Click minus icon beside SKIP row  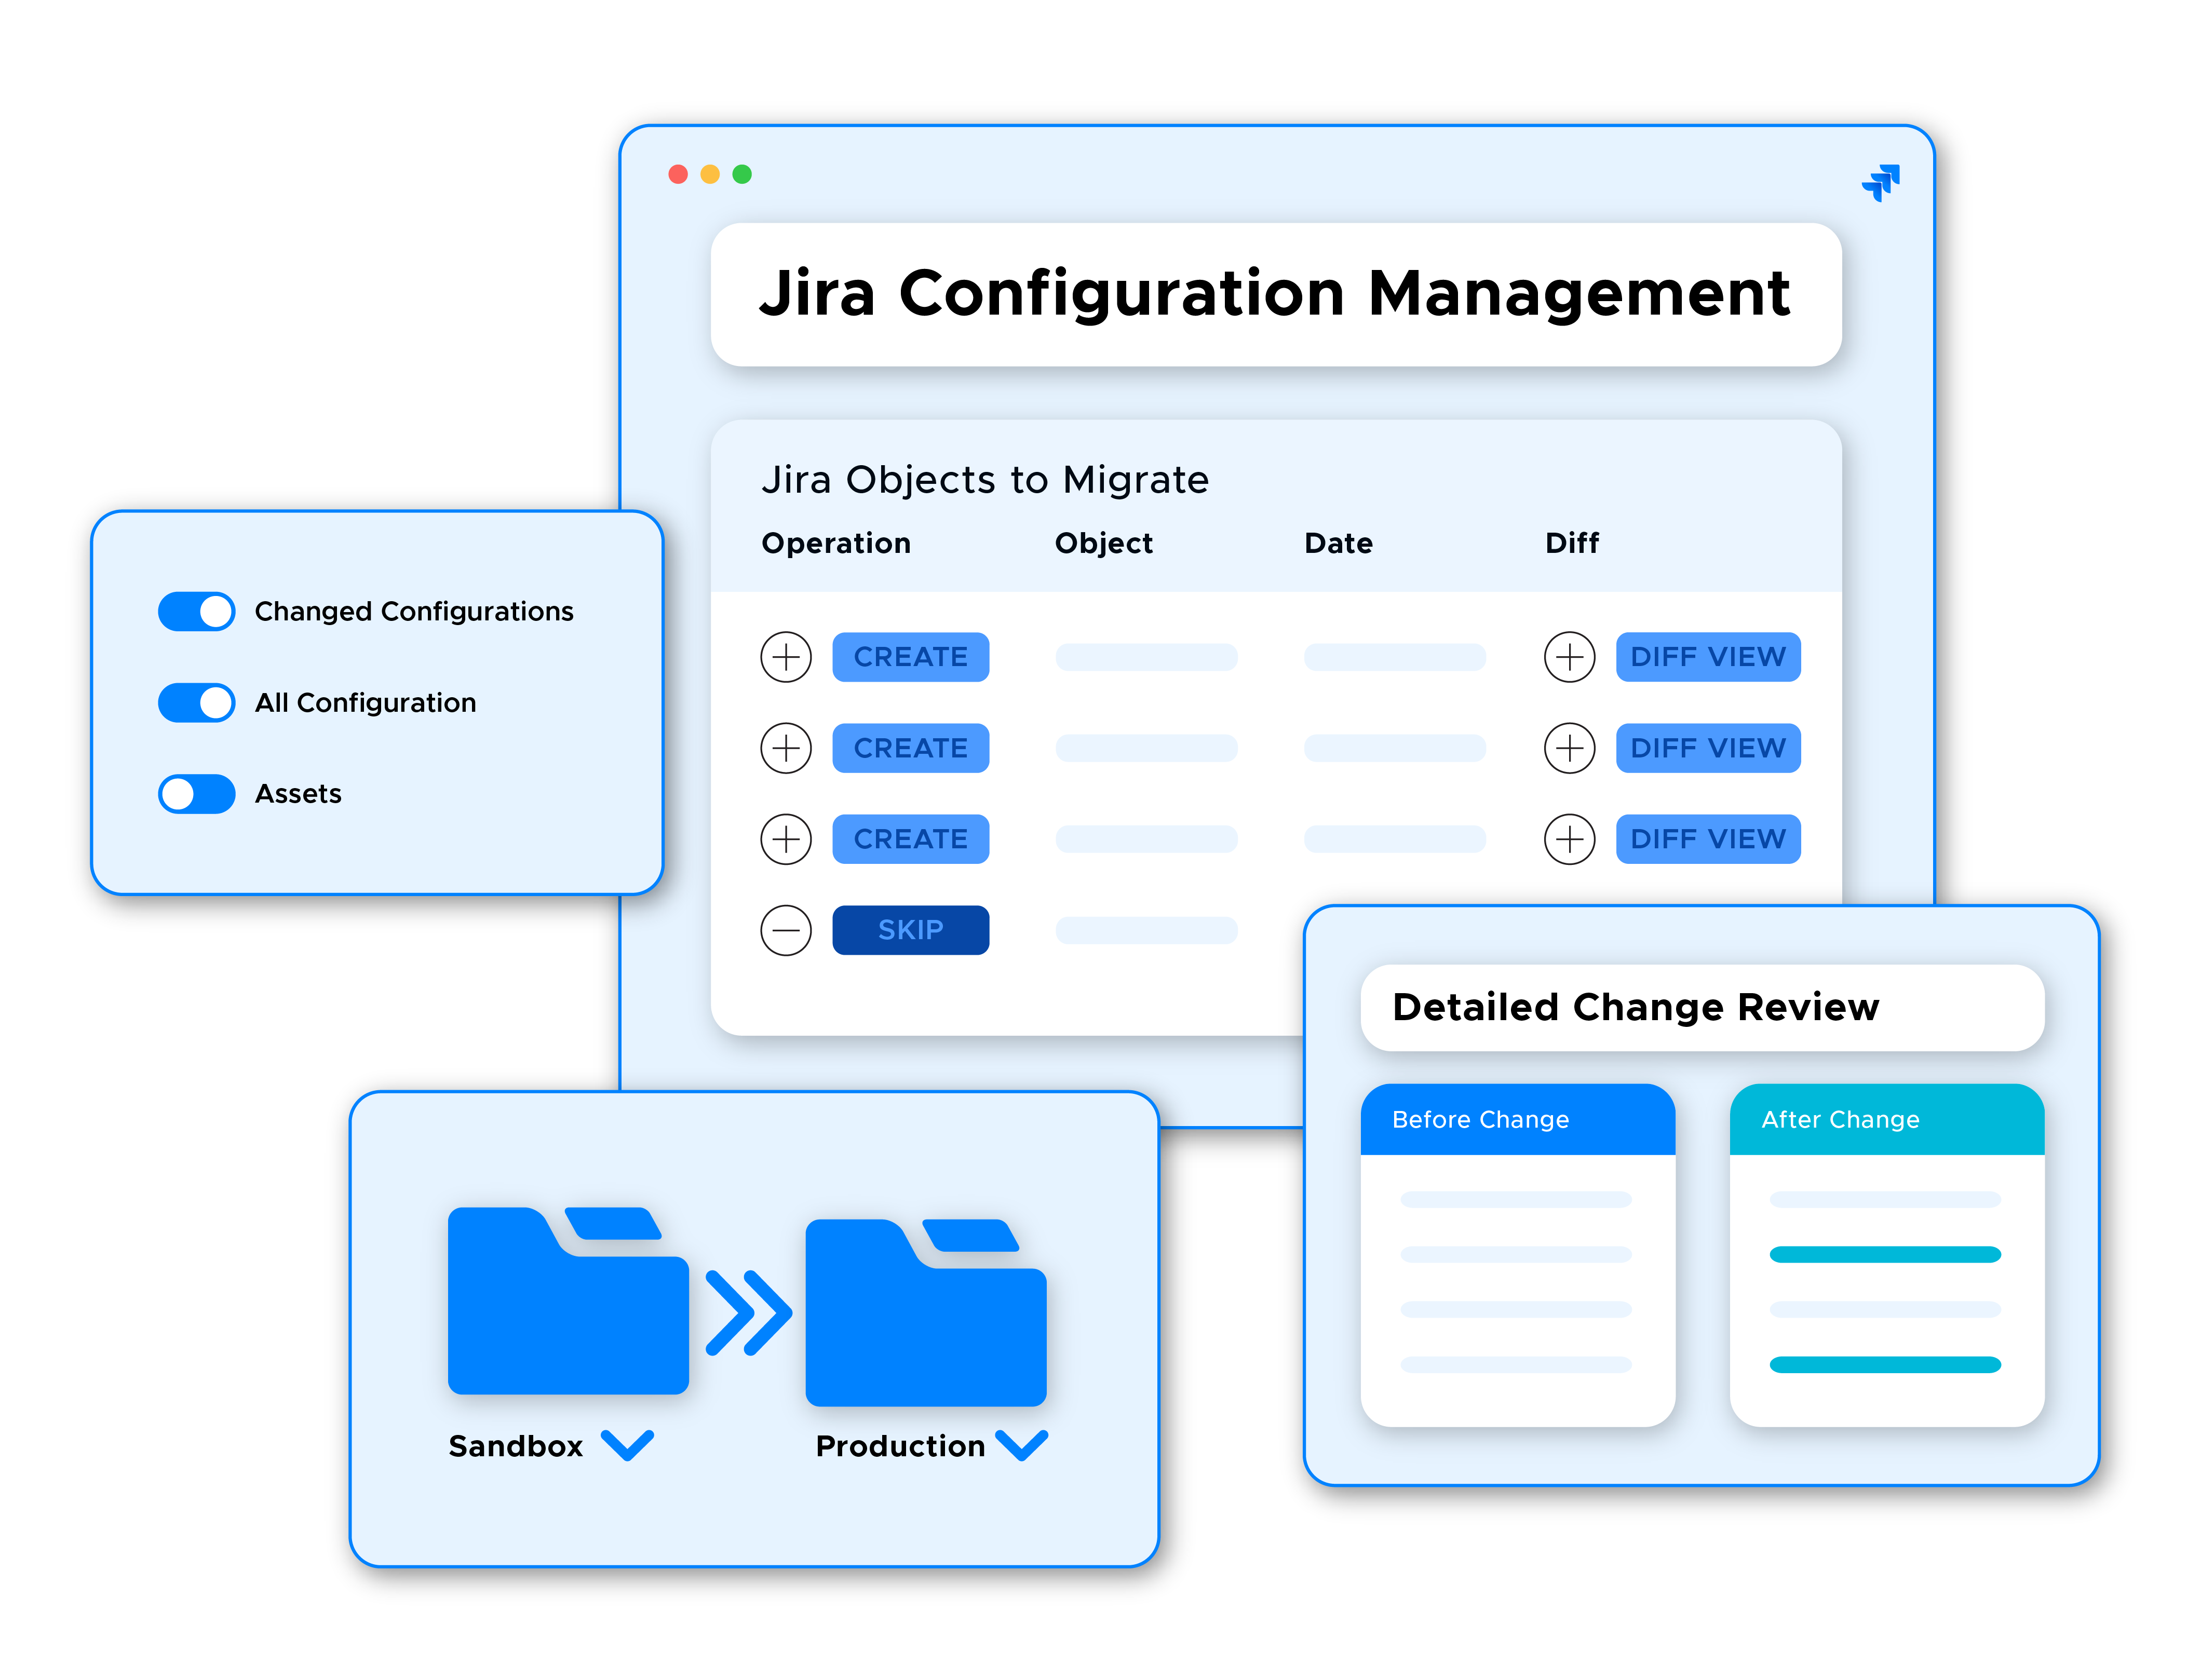pos(786,930)
